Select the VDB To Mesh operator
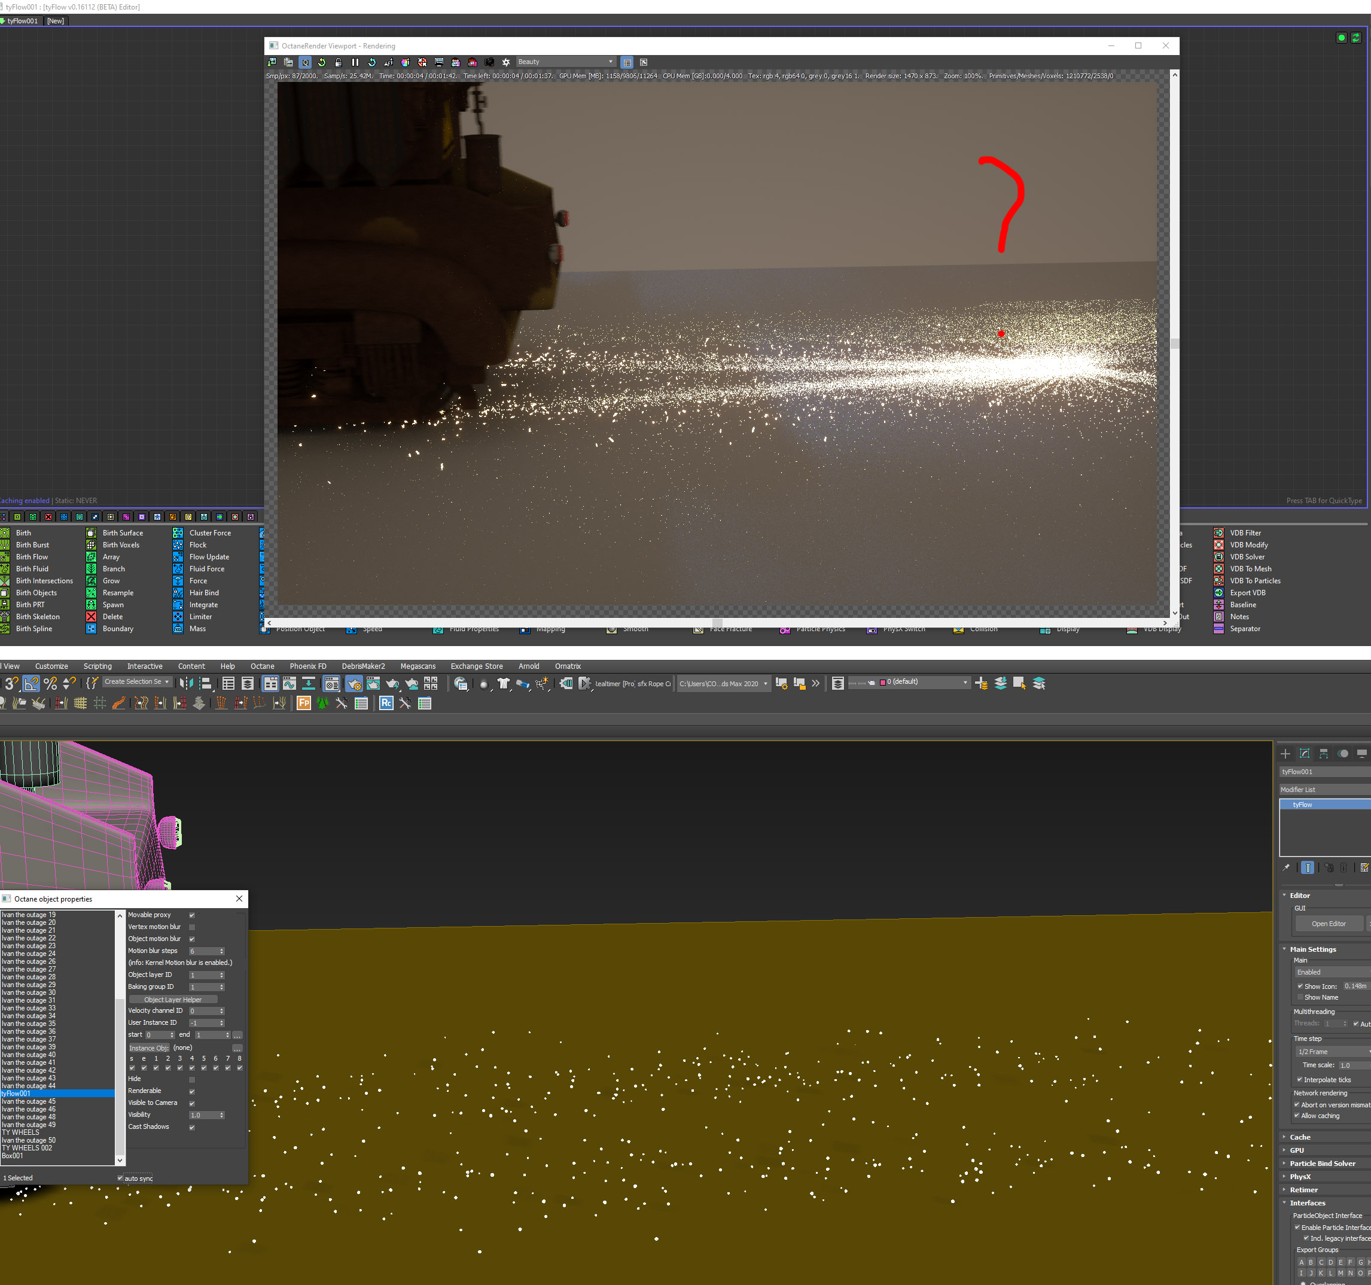 [1250, 569]
